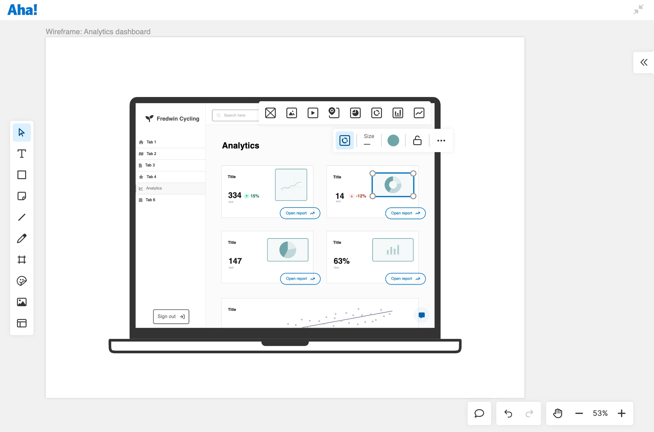Select the Frame tool
This screenshot has width=654, height=432.
[21, 259]
